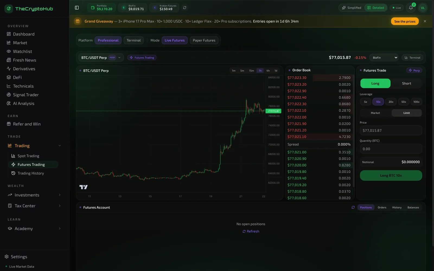The height and width of the screenshot is (271, 434).
Task: Set chart timeframe to 1m
Action: [234, 71]
